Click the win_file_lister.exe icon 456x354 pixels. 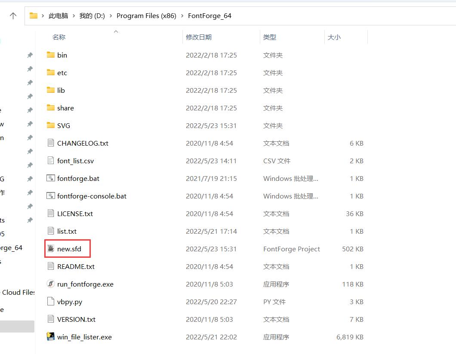(x=51, y=337)
